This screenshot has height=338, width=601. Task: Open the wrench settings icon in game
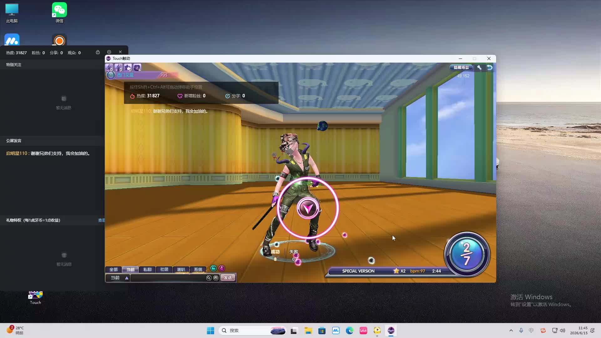coord(479,67)
